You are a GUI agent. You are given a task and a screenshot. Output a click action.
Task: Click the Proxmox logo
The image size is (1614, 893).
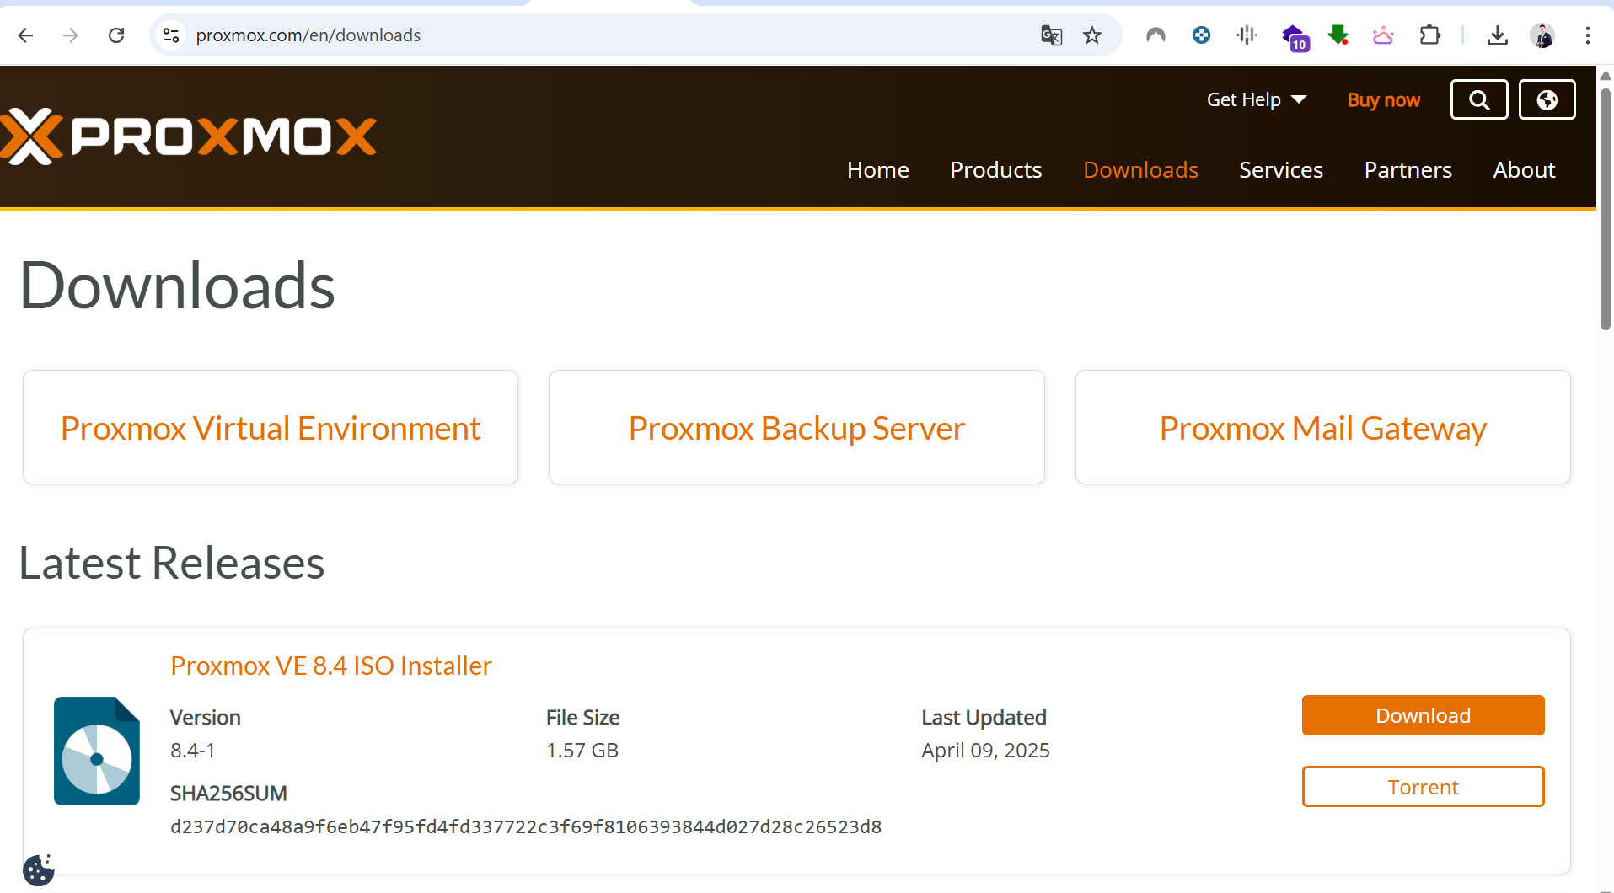[189, 136]
